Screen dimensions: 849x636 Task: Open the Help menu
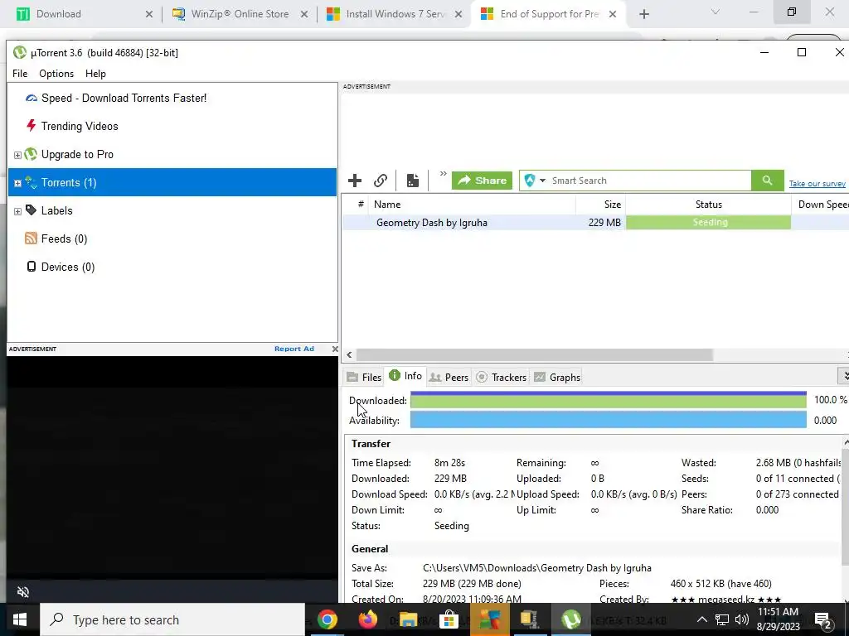pyautogui.click(x=95, y=74)
